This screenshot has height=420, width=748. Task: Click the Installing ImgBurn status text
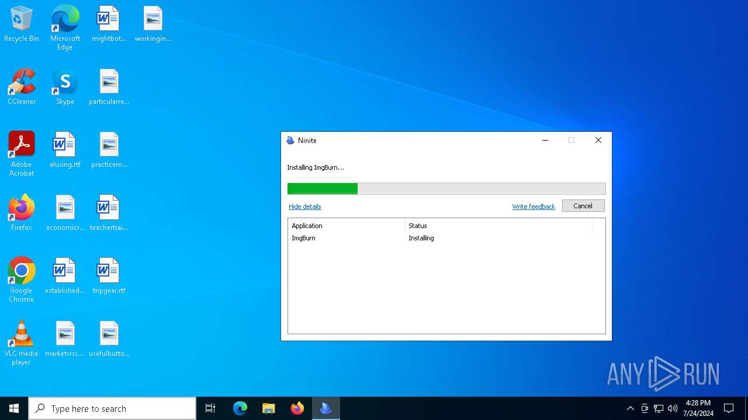pos(316,167)
